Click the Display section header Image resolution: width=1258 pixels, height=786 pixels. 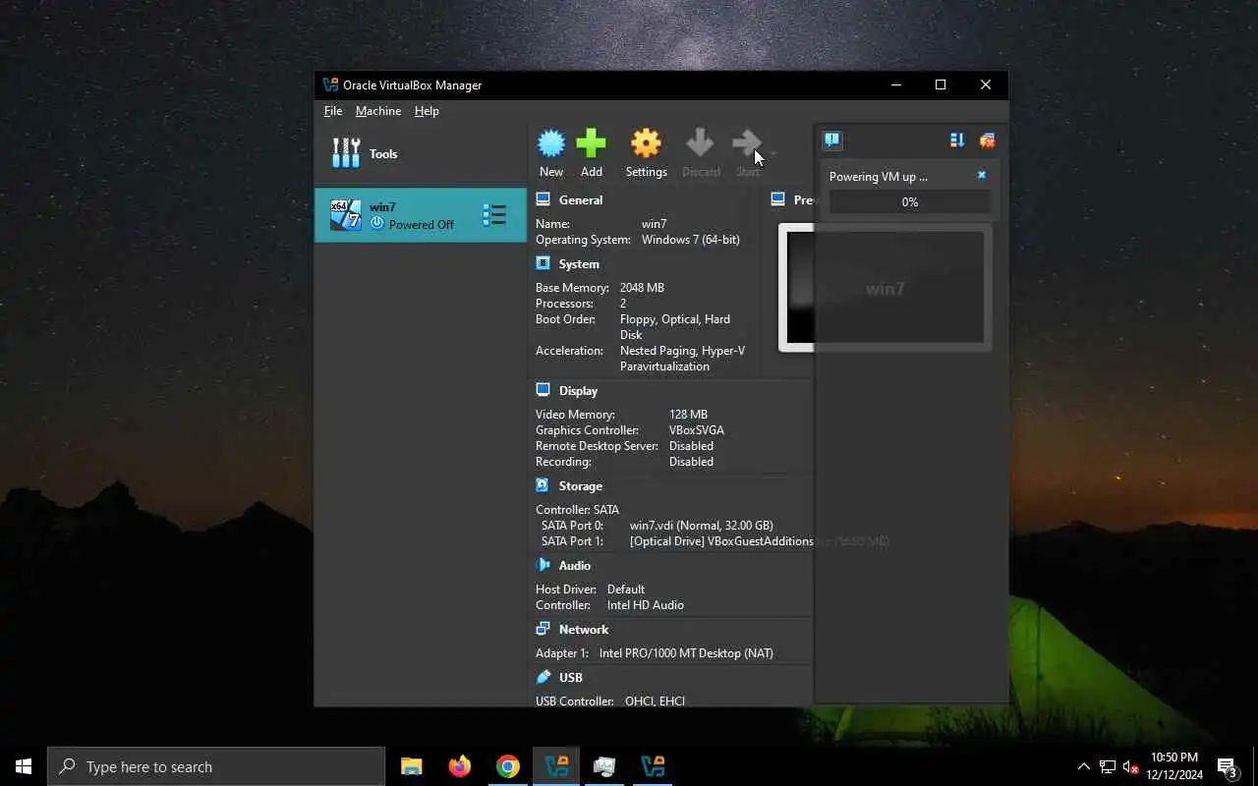pyautogui.click(x=578, y=390)
